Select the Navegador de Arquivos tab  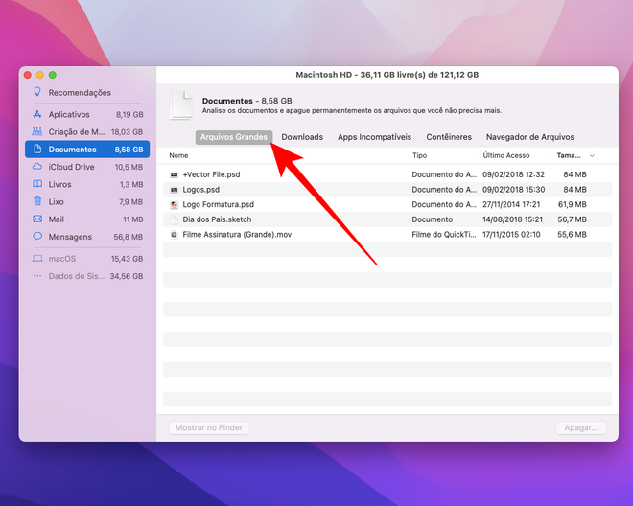click(530, 137)
